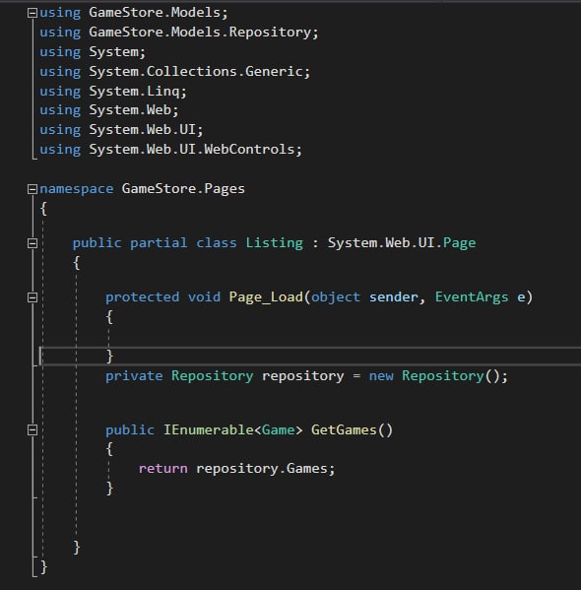Click 'partial' keyword in class declaration
The height and width of the screenshot is (590, 581).
(x=159, y=243)
